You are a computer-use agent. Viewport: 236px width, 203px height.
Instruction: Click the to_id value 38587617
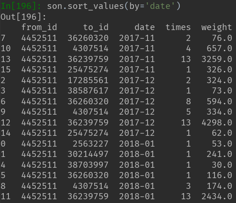[x=88, y=91]
